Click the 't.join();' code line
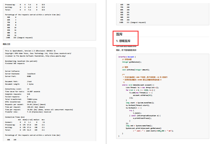 tap(137, 113)
